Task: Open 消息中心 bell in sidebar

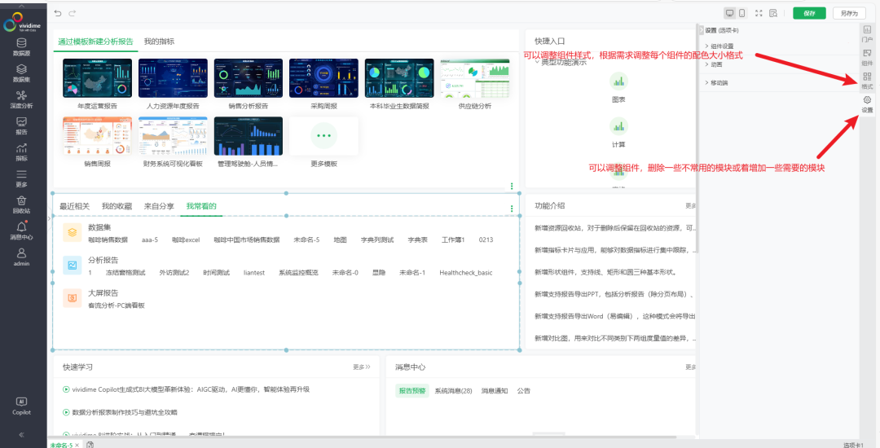Action: click(x=21, y=231)
